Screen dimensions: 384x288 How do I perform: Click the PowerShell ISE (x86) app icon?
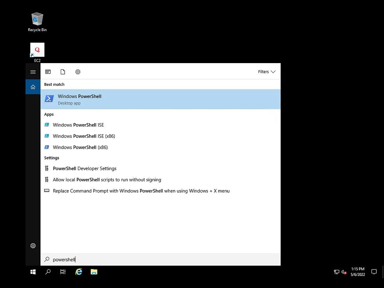[47, 136]
